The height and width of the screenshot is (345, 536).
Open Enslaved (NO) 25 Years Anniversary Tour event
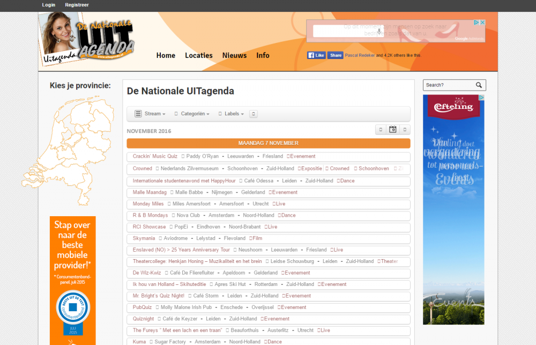[x=181, y=250]
